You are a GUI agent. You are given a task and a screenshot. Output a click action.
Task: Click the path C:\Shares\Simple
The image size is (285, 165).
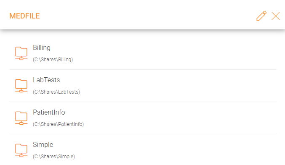pos(54,156)
